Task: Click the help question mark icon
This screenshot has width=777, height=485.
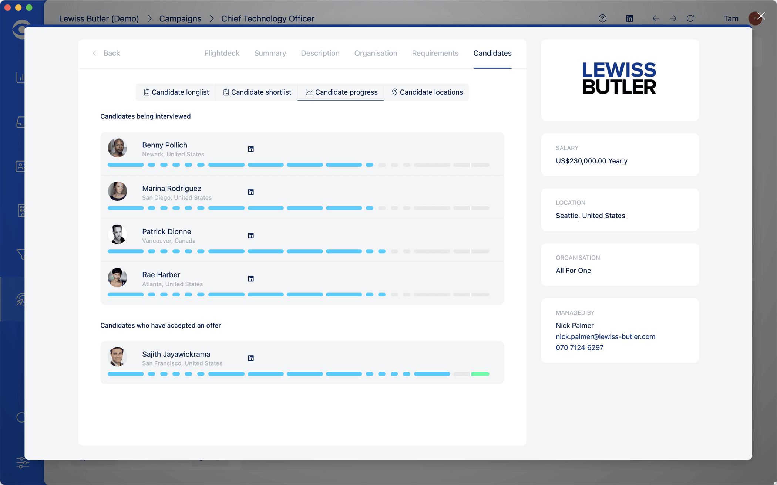Action: (x=602, y=18)
